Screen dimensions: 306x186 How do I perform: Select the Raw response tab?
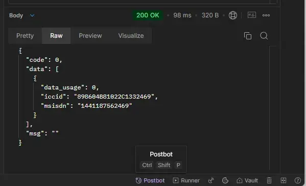point(56,36)
